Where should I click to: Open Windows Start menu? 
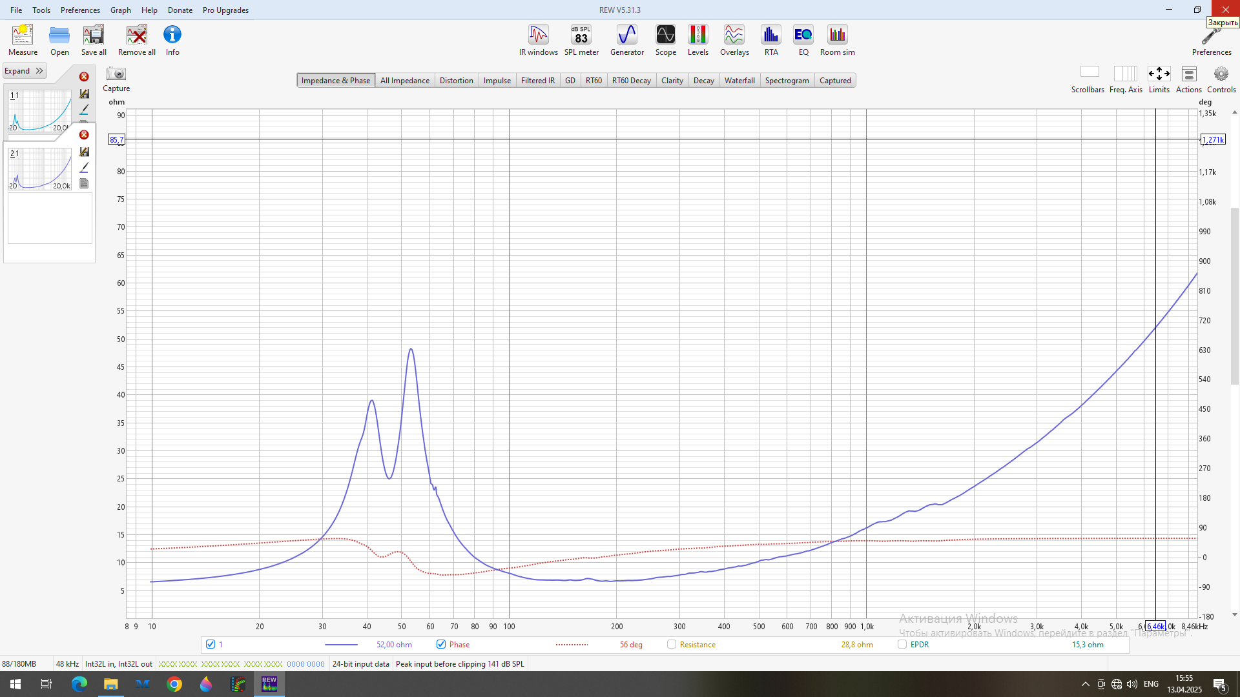tap(15, 684)
